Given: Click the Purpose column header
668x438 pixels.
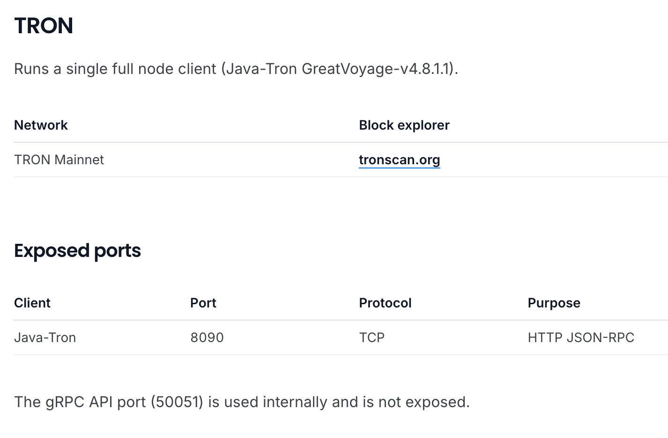Looking at the screenshot, I should pos(554,303).
